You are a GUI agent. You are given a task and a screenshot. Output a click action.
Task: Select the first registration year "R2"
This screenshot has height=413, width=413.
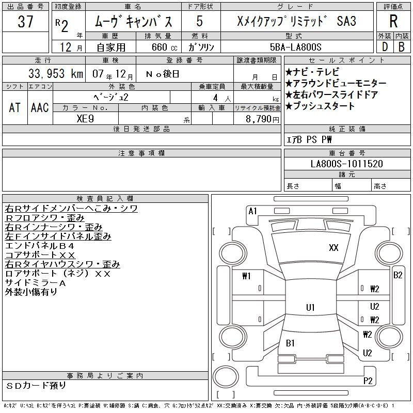(62, 25)
